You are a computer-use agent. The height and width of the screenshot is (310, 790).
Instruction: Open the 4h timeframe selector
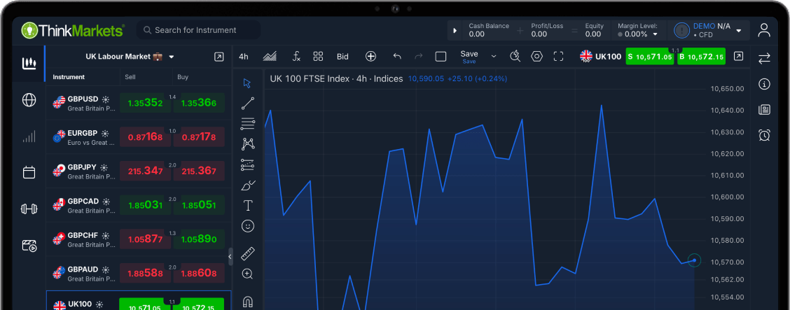244,57
